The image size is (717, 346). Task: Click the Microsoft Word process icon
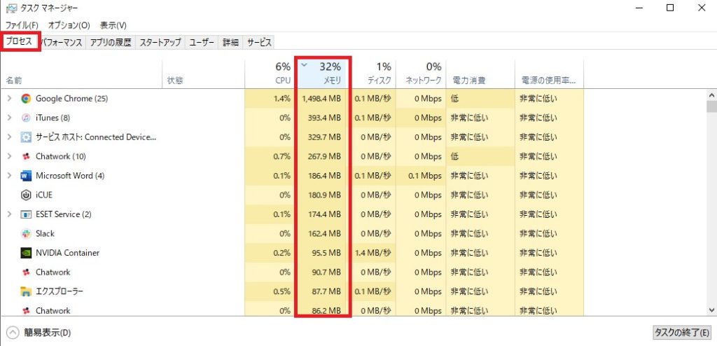26,176
